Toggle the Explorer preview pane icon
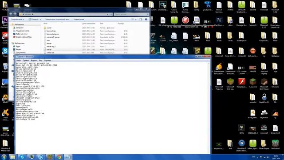Image resolution: width=284 pixels, height=160 pixels. point(141,19)
